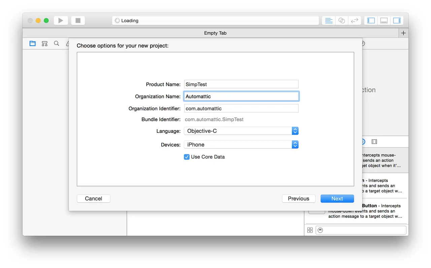Click the library filter search field
431x268 pixels.
pyautogui.click(x=361, y=230)
